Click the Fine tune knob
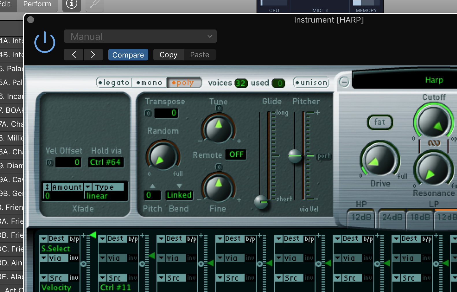The width and height of the screenshot is (457, 292). (x=218, y=187)
